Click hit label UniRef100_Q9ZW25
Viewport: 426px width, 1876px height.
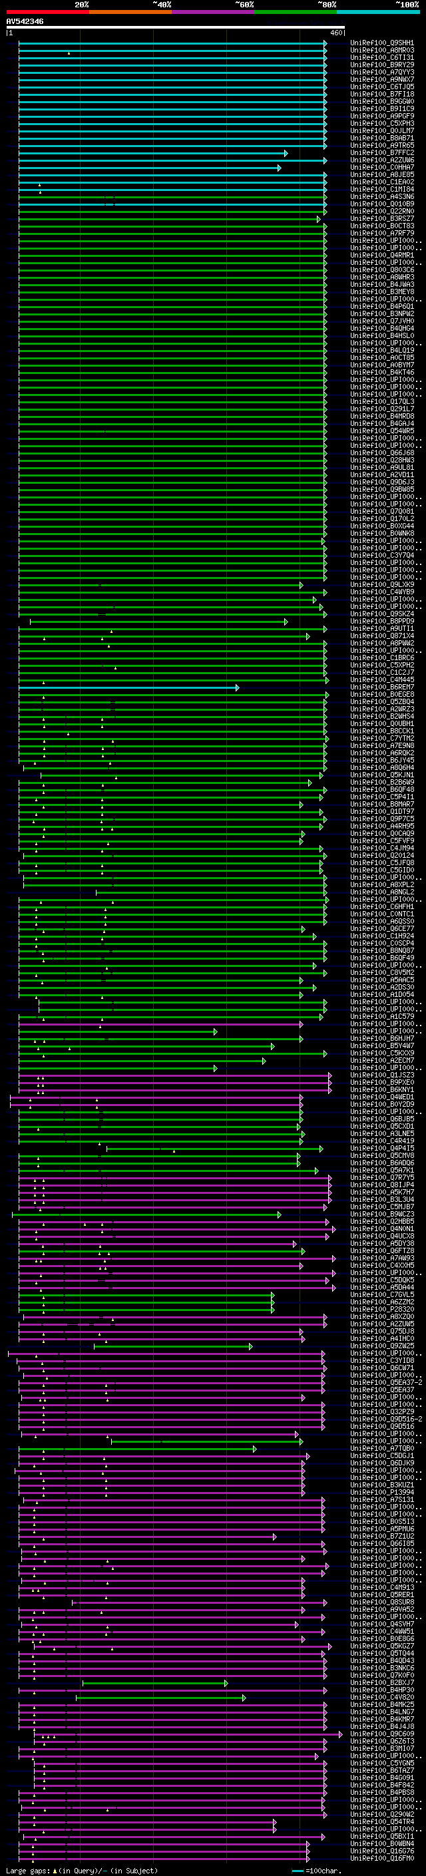point(382,1346)
